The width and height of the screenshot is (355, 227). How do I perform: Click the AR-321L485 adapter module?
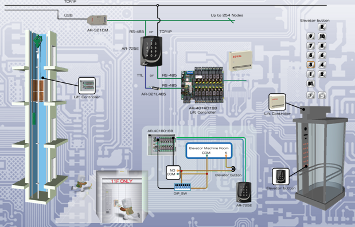(154, 88)
